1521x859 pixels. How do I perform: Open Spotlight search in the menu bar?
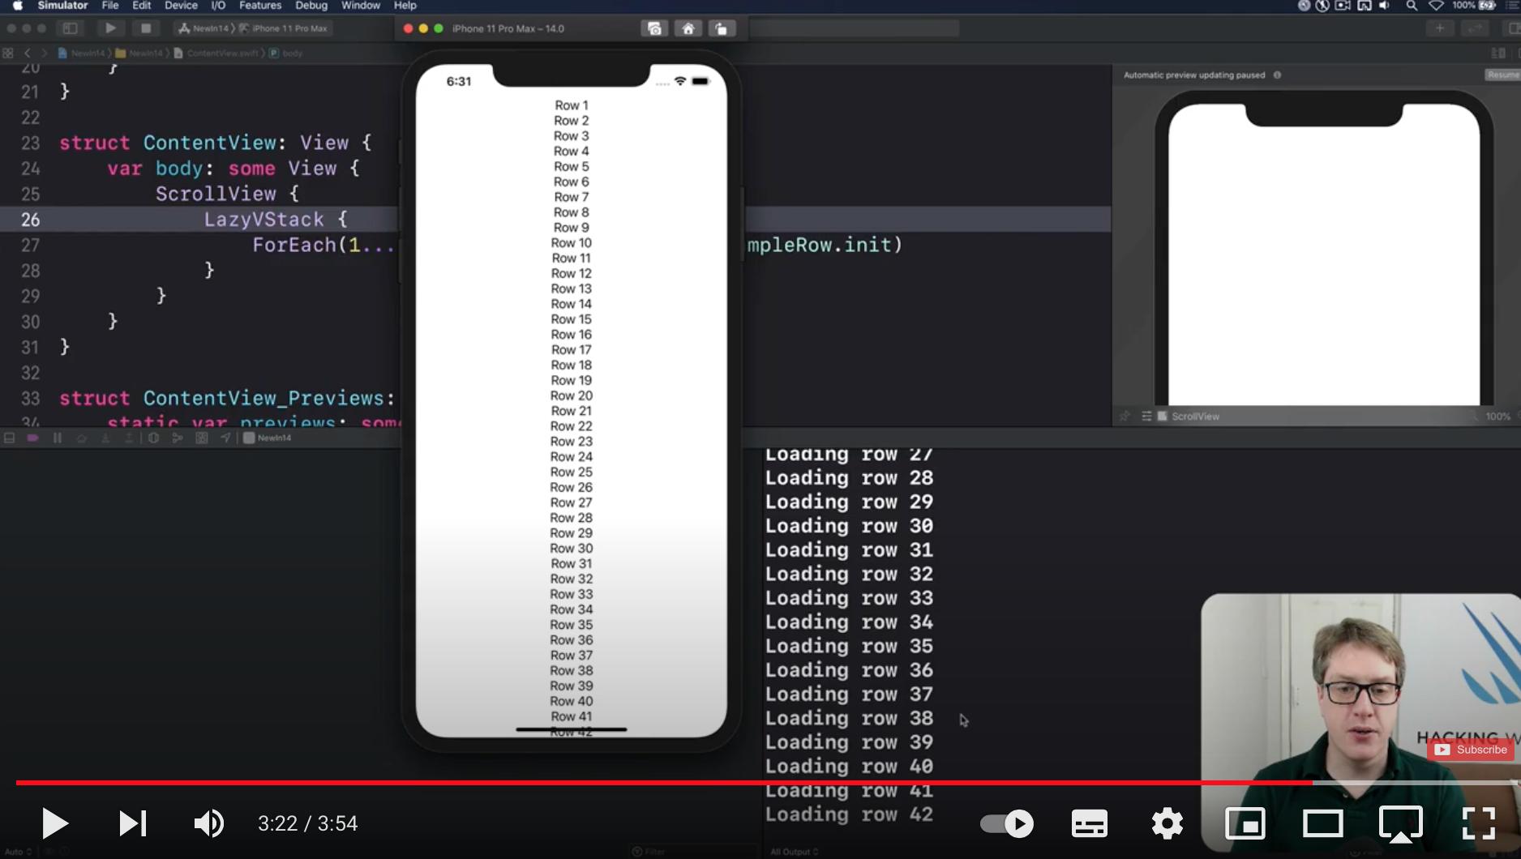[1412, 6]
